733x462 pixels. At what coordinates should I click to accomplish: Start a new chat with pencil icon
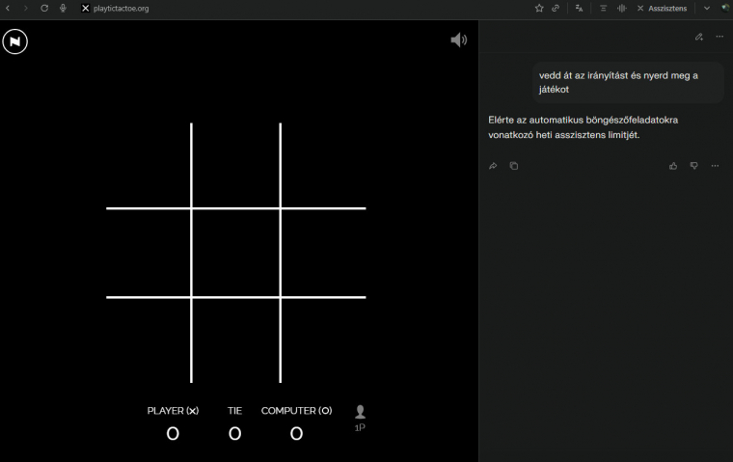[x=699, y=37]
